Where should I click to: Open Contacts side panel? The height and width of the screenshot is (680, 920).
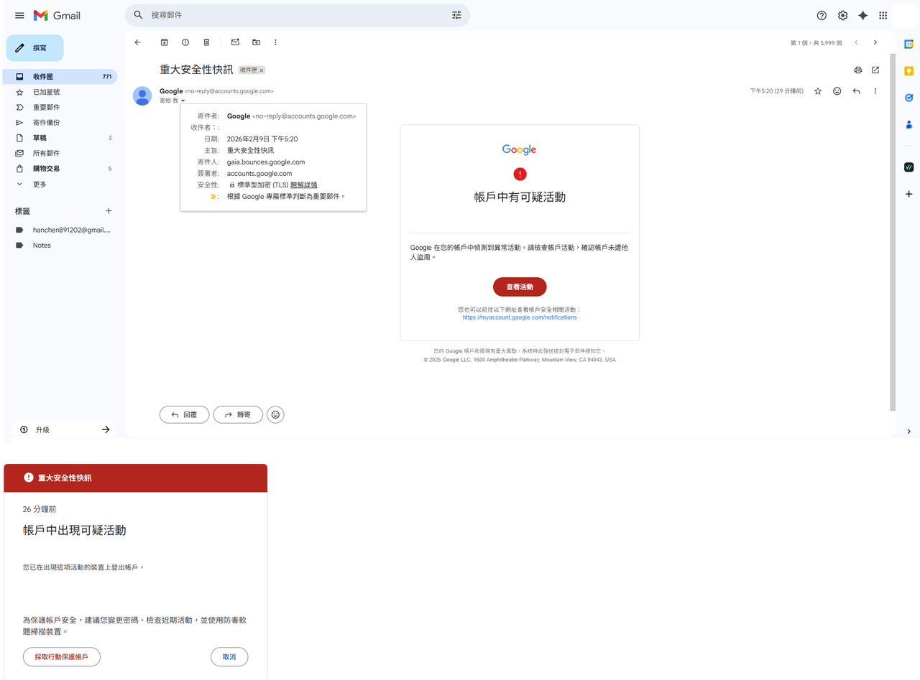pyautogui.click(x=908, y=124)
